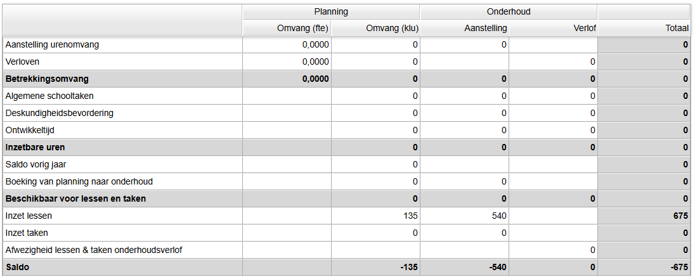Click the Aanstelling column header

pyautogui.click(x=485, y=29)
